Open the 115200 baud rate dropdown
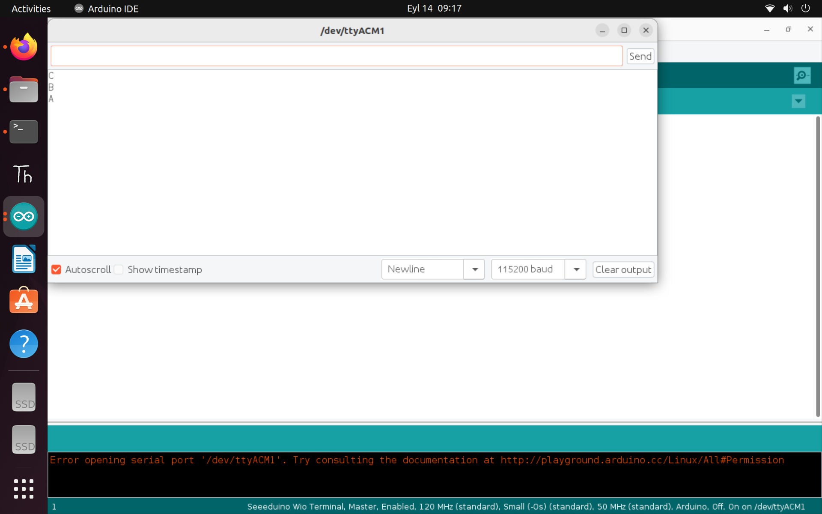The image size is (822, 514). click(x=576, y=269)
